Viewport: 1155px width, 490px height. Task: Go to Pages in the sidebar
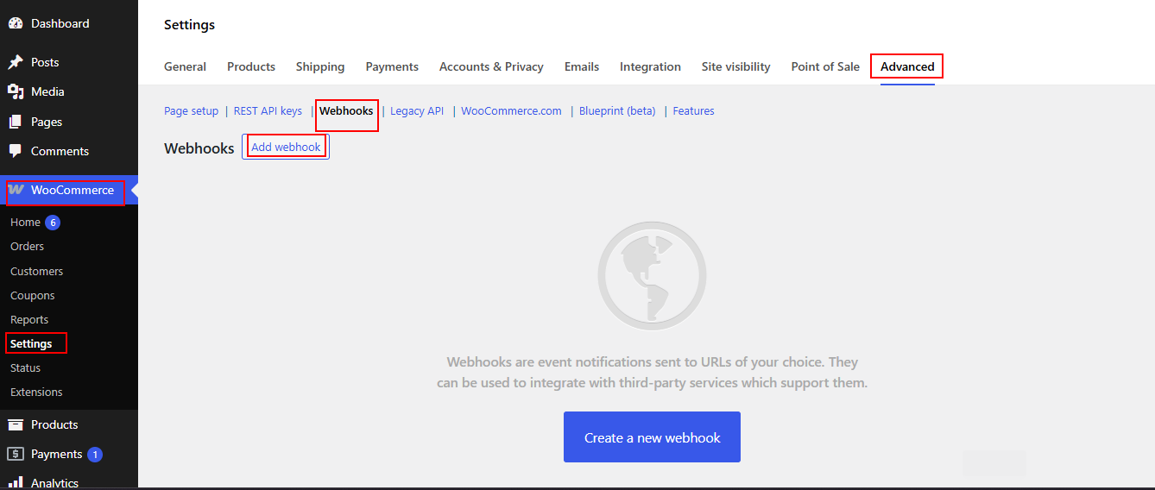coord(47,122)
